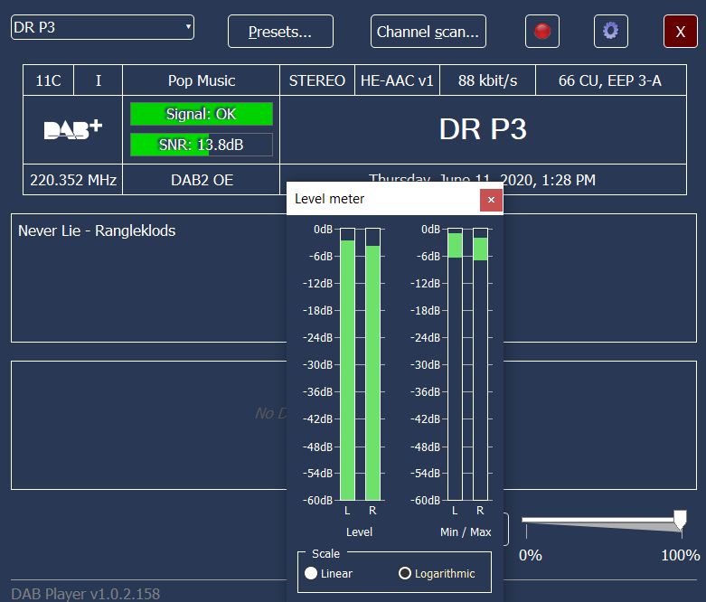
Task: Click the SNR 13.8dB indicator bar
Action: click(201, 145)
